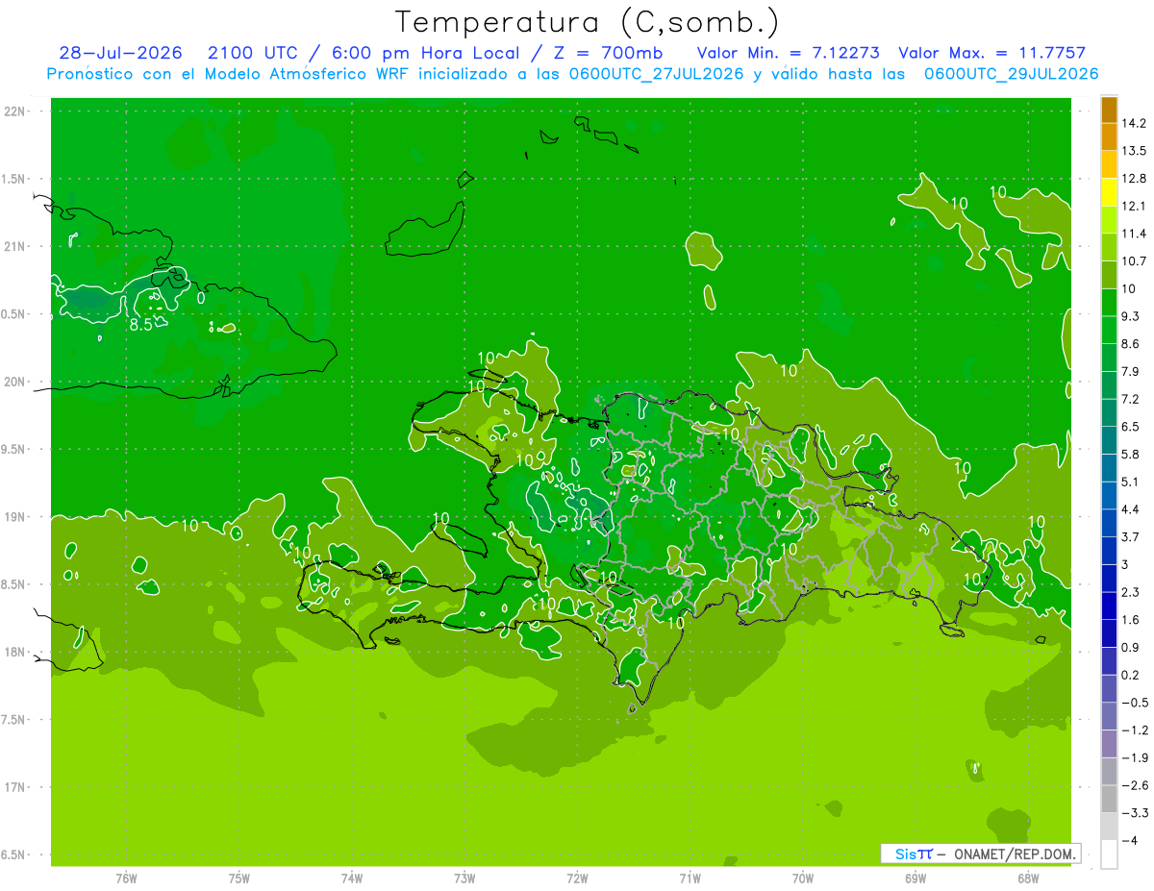Select the white legend swatch below -4

(1109, 854)
